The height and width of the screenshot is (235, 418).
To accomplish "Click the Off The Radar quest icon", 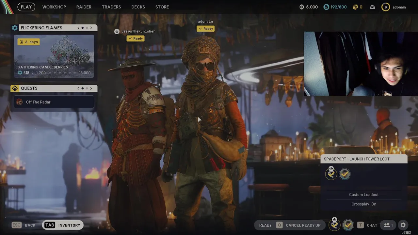I will tap(19, 102).
